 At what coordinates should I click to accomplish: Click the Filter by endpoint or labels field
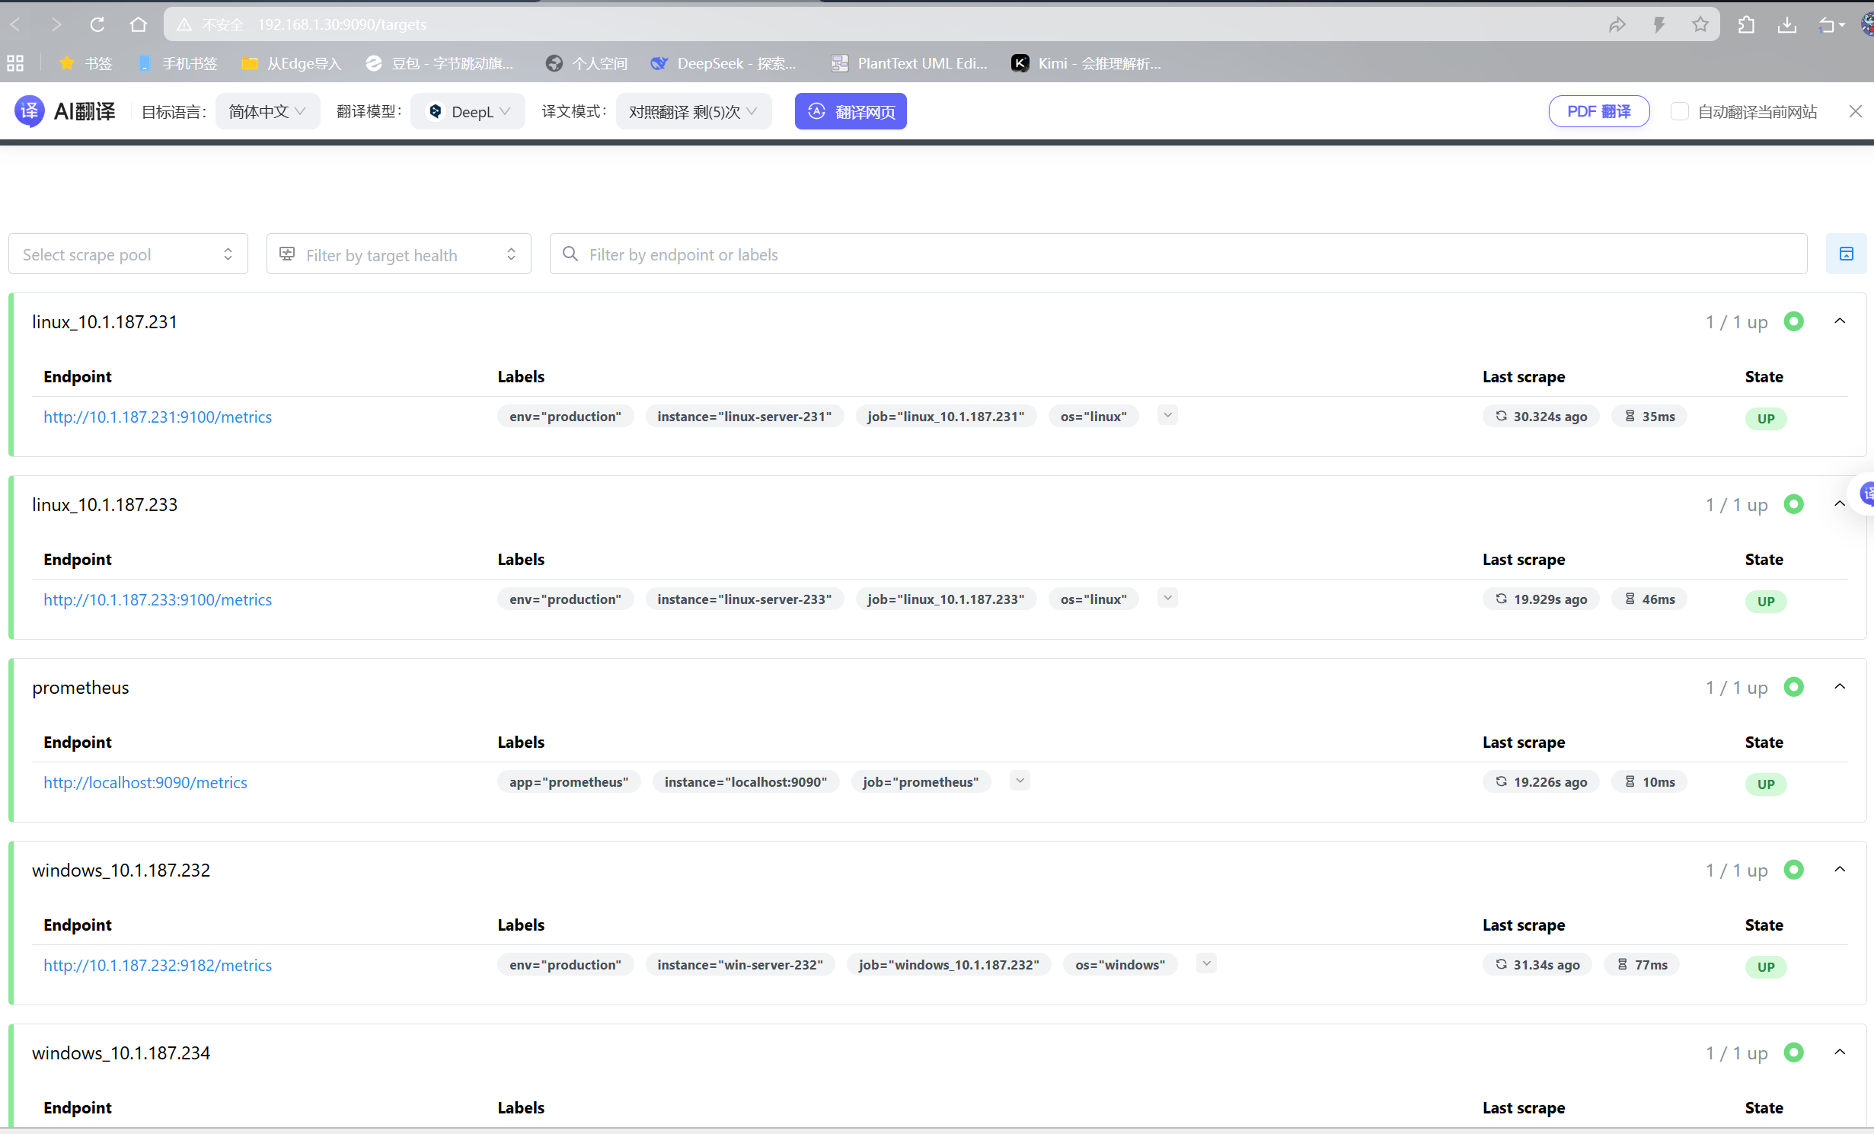pos(1177,254)
